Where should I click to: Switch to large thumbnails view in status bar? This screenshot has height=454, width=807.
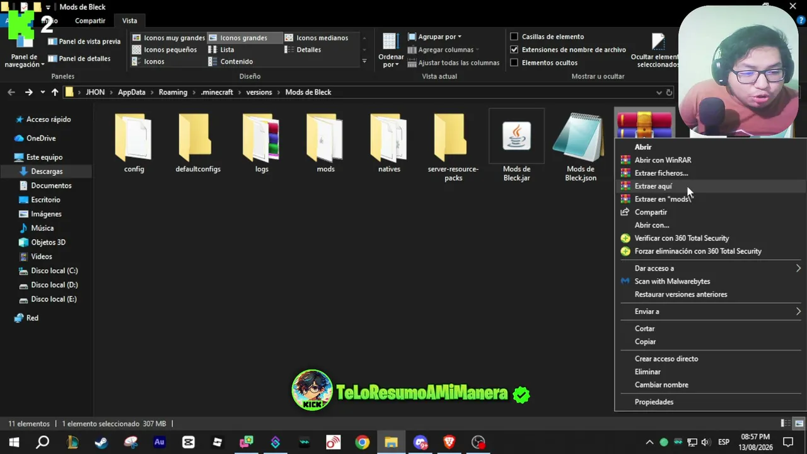799,423
